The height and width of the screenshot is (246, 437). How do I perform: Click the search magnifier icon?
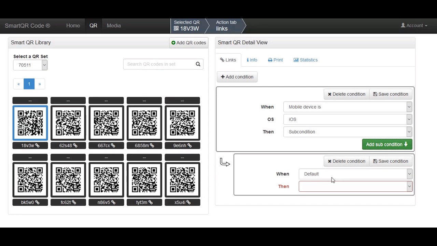pyautogui.click(x=198, y=64)
